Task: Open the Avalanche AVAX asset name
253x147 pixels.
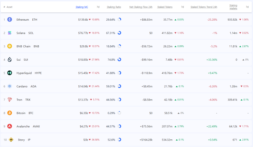Action: [x=28, y=126]
